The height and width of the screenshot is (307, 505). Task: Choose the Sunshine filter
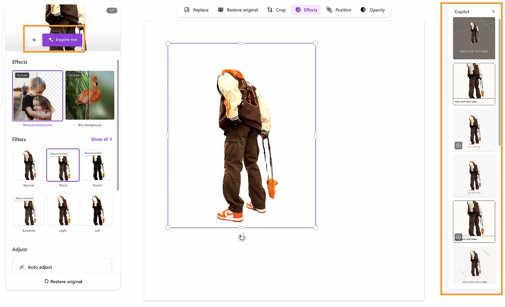(x=29, y=210)
